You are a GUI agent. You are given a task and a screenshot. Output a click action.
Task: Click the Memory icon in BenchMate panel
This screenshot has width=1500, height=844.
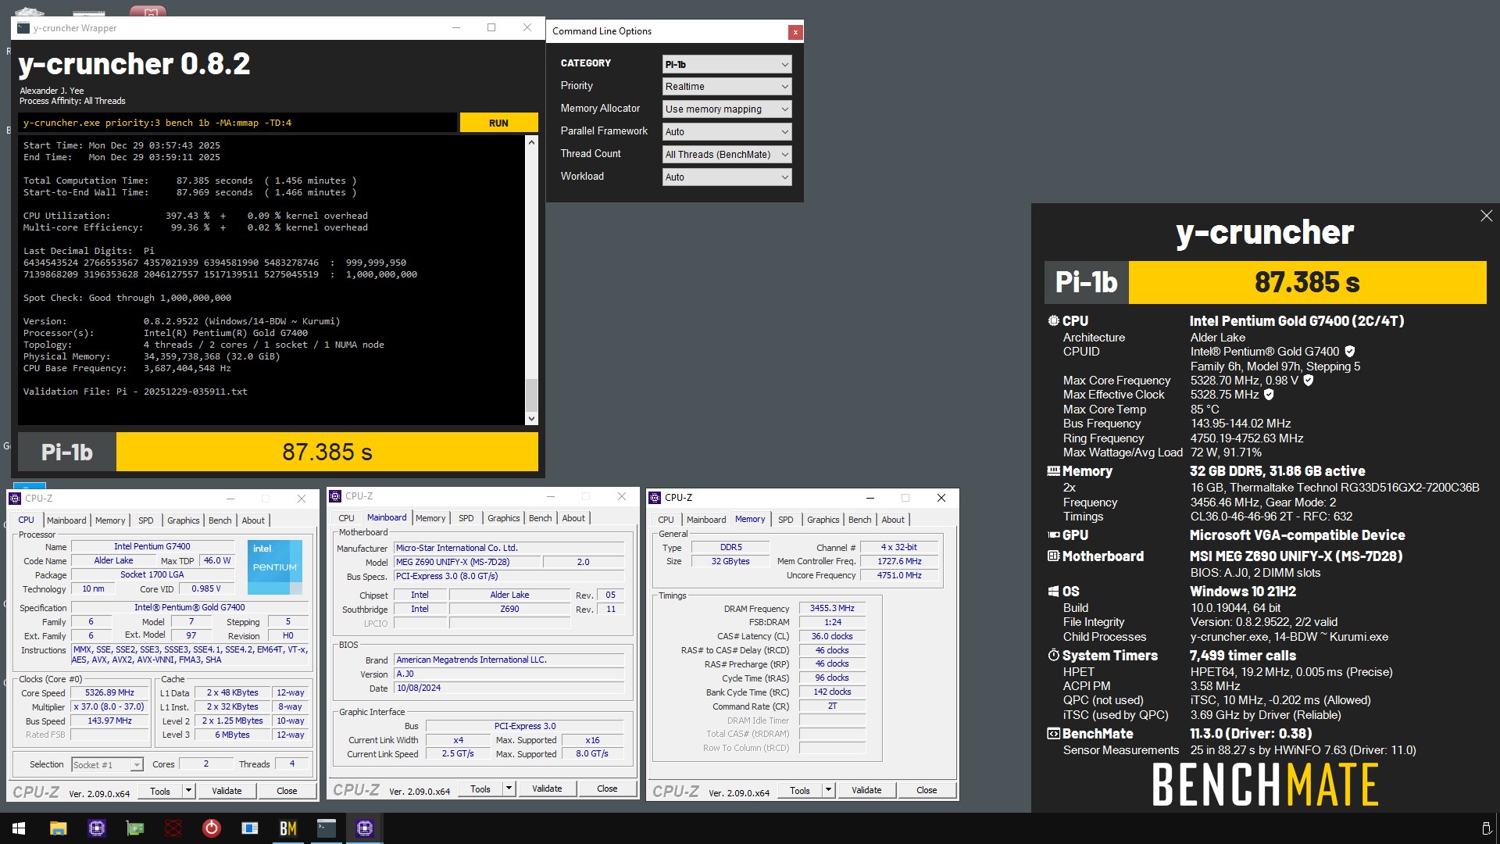1053,471
